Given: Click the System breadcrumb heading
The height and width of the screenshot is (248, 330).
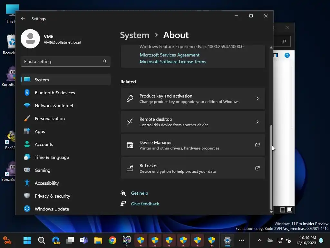Looking at the screenshot, I should (x=134, y=35).
